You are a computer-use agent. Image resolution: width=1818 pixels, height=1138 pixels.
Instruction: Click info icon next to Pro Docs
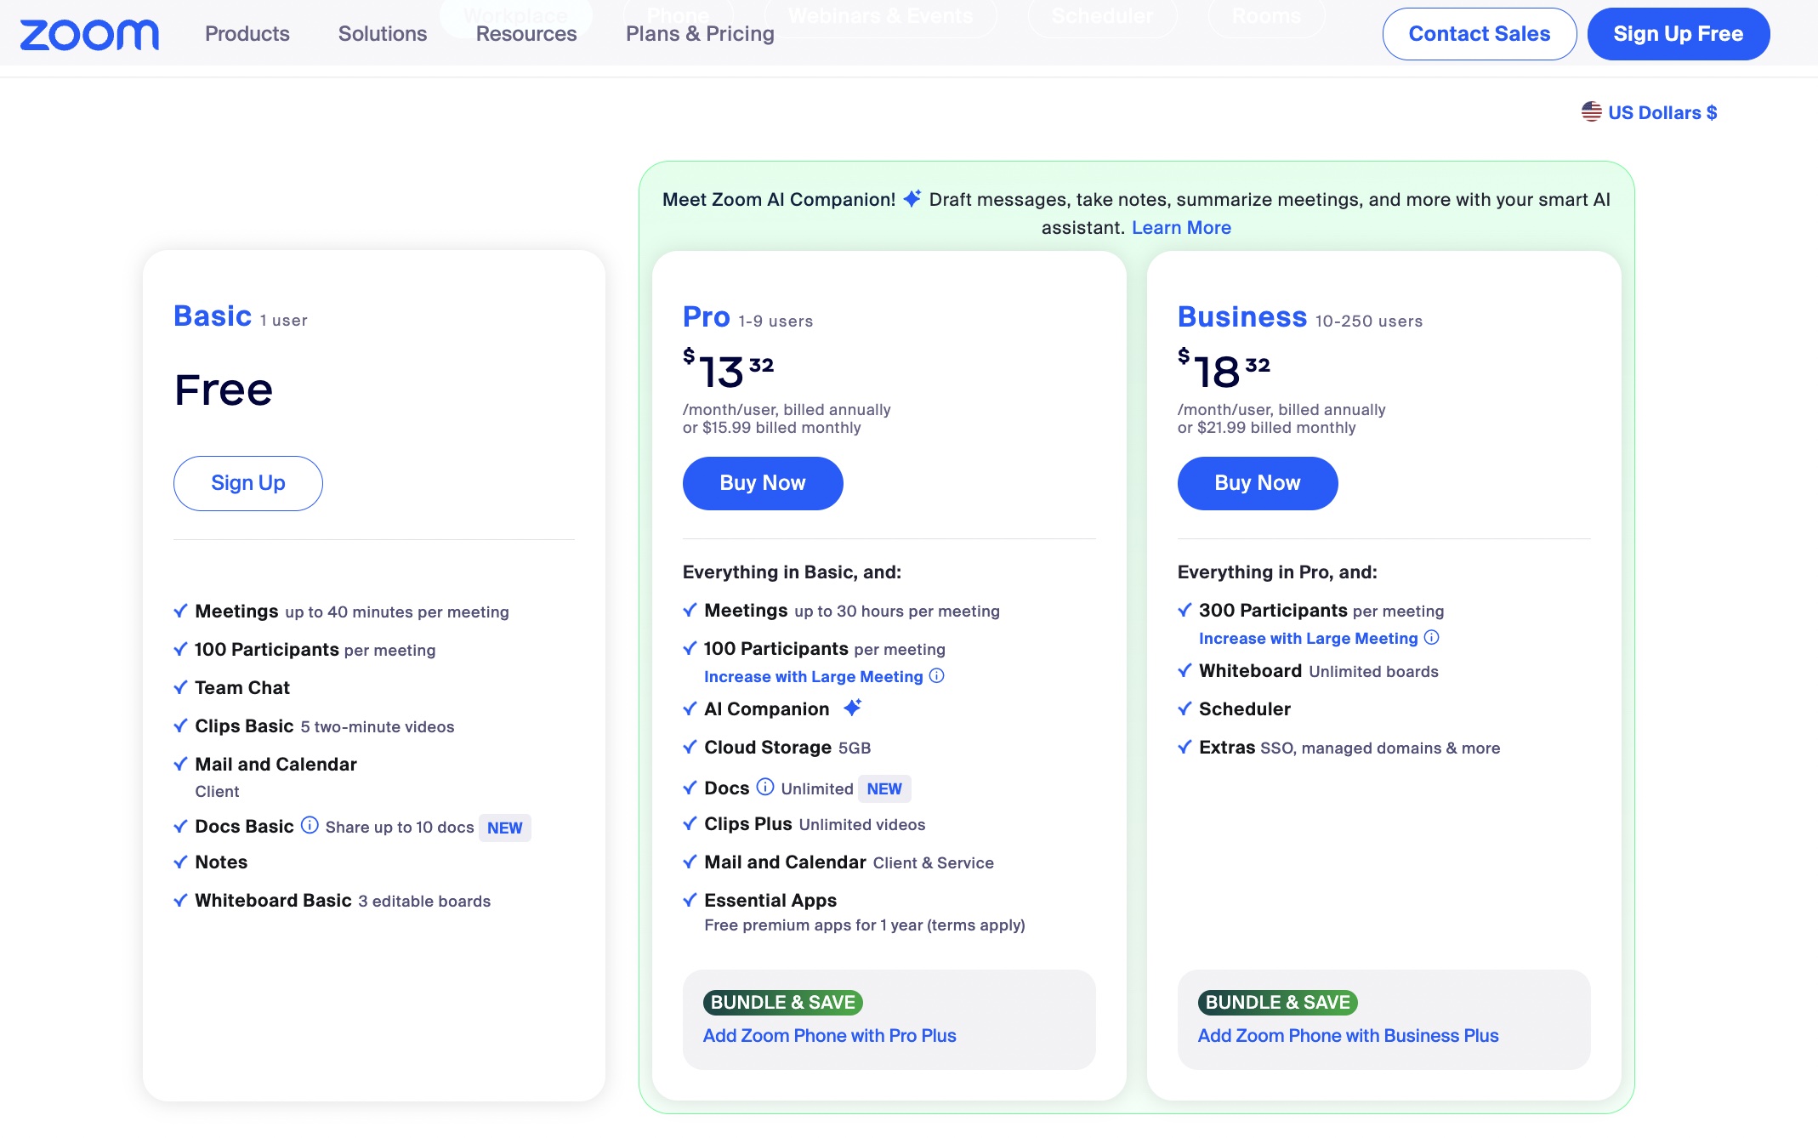[765, 788]
